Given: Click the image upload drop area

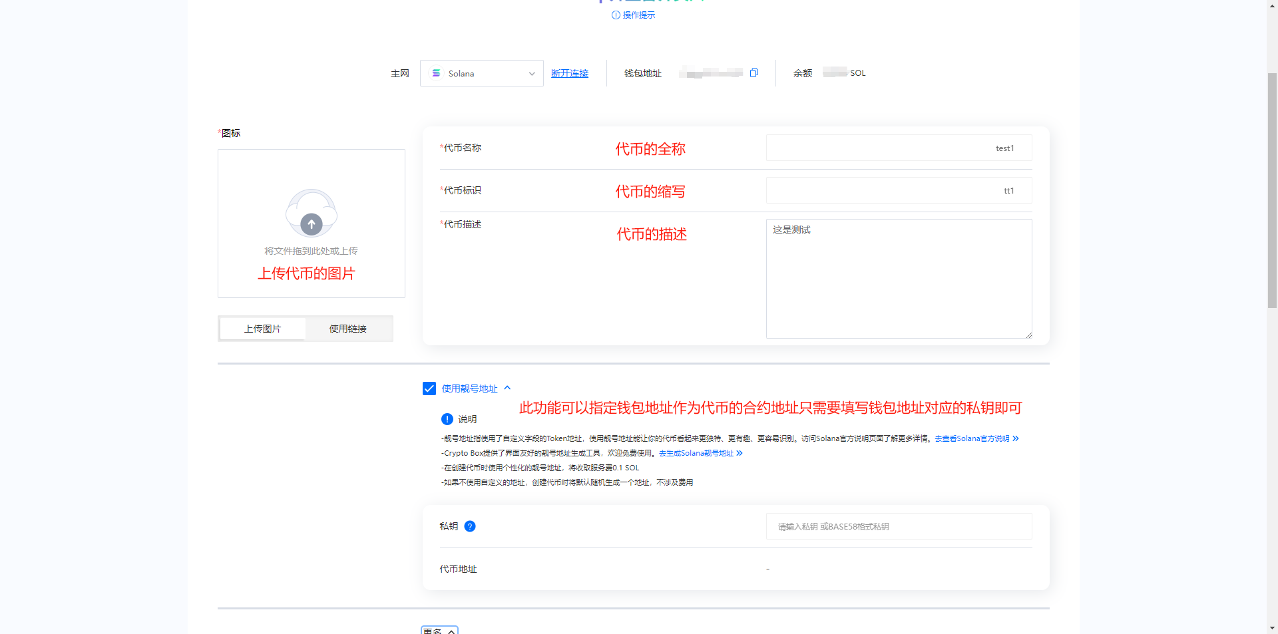Looking at the screenshot, I should (312, 224).
